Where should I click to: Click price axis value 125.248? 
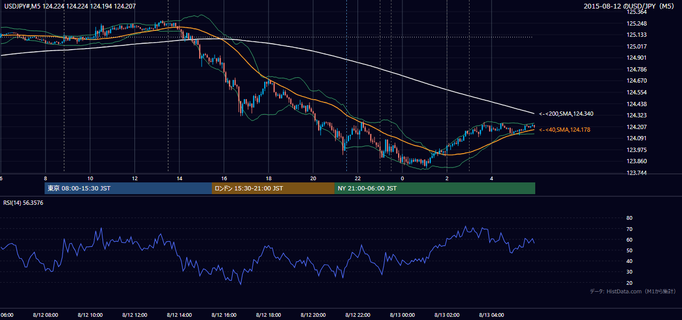click(636, 23)
